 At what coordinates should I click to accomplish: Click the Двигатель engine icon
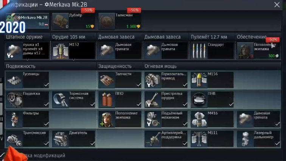(x=61, y=139)
